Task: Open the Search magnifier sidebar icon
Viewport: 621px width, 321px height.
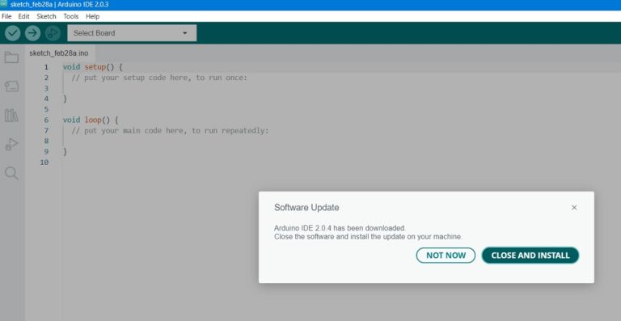Action: 11,173
